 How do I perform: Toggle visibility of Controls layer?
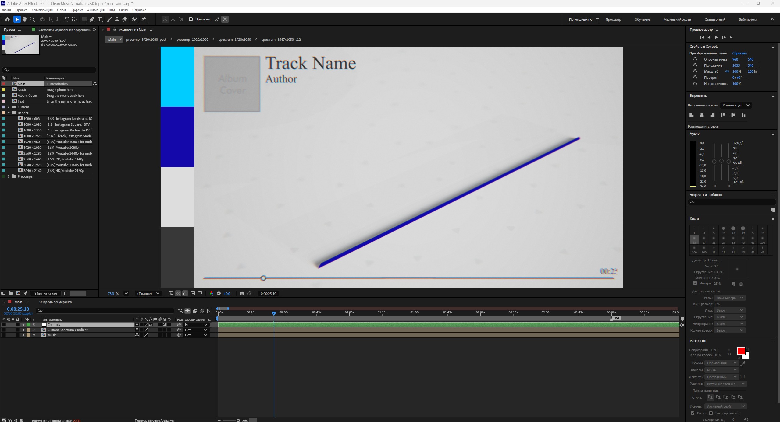pos(4,325)
